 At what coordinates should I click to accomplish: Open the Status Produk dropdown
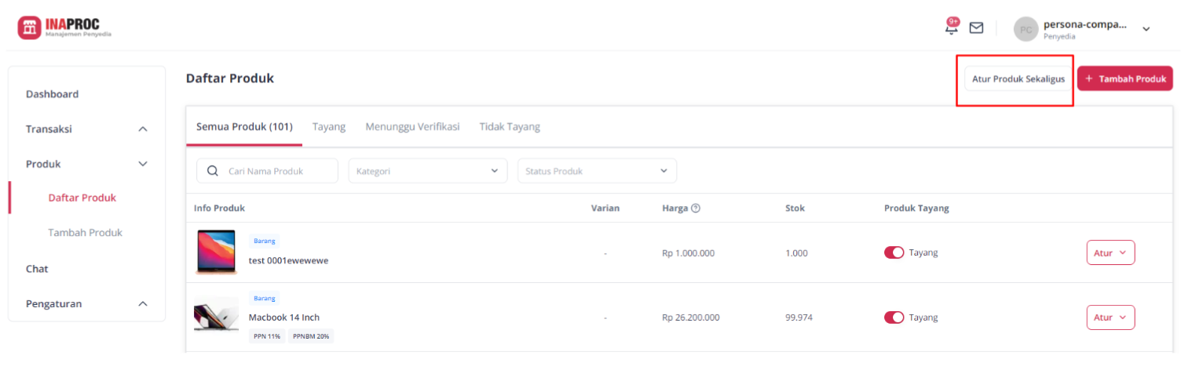click(x=597, y=171)
